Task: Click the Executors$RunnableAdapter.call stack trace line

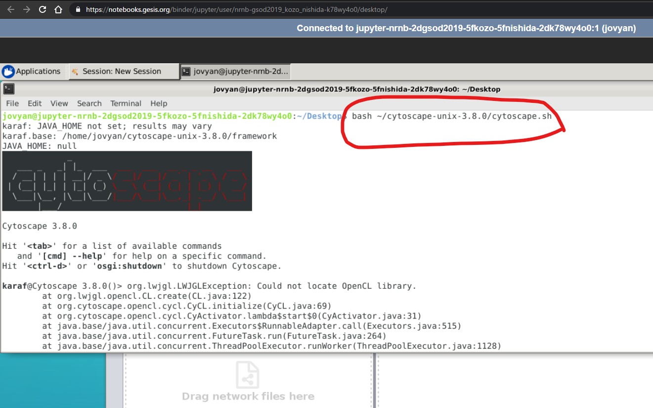Action: 252,326
